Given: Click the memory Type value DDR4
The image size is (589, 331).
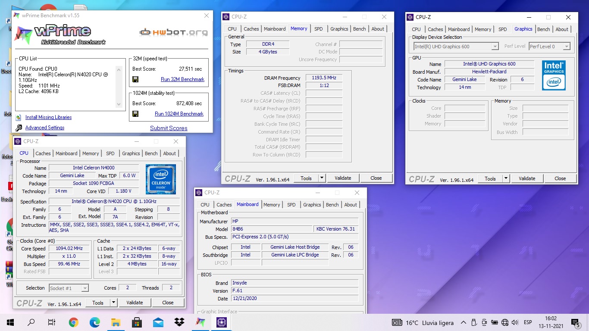Looking at the screenshot, I should click(x=268, y=44).
